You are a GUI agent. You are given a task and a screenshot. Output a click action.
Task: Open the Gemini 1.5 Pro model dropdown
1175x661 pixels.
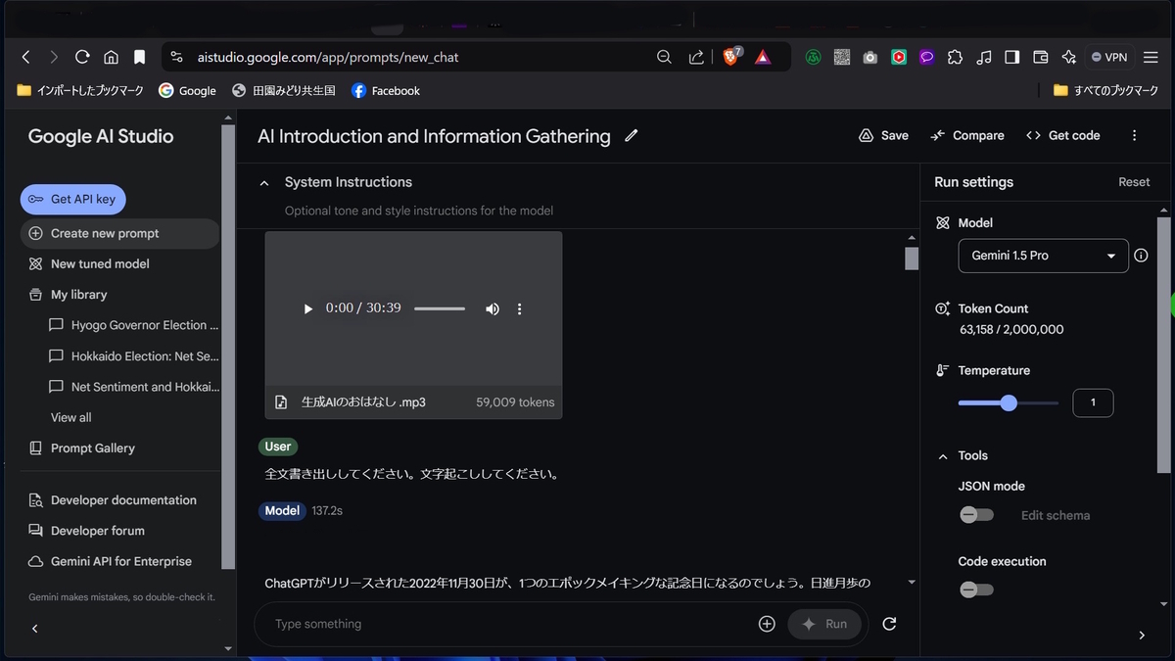pos(1043,256)
